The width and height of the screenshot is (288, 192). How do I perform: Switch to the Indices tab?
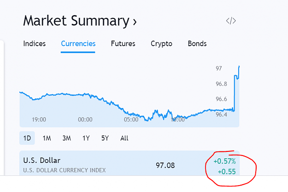point(35,43)
